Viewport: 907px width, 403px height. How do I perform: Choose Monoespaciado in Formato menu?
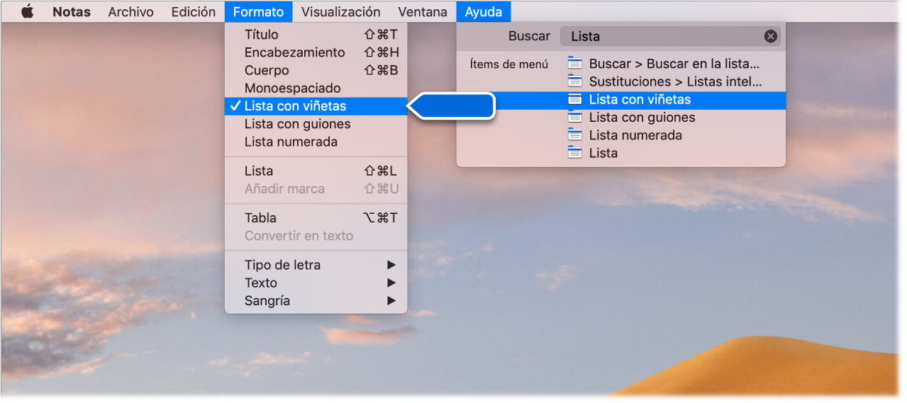click(x=316, y=89)
